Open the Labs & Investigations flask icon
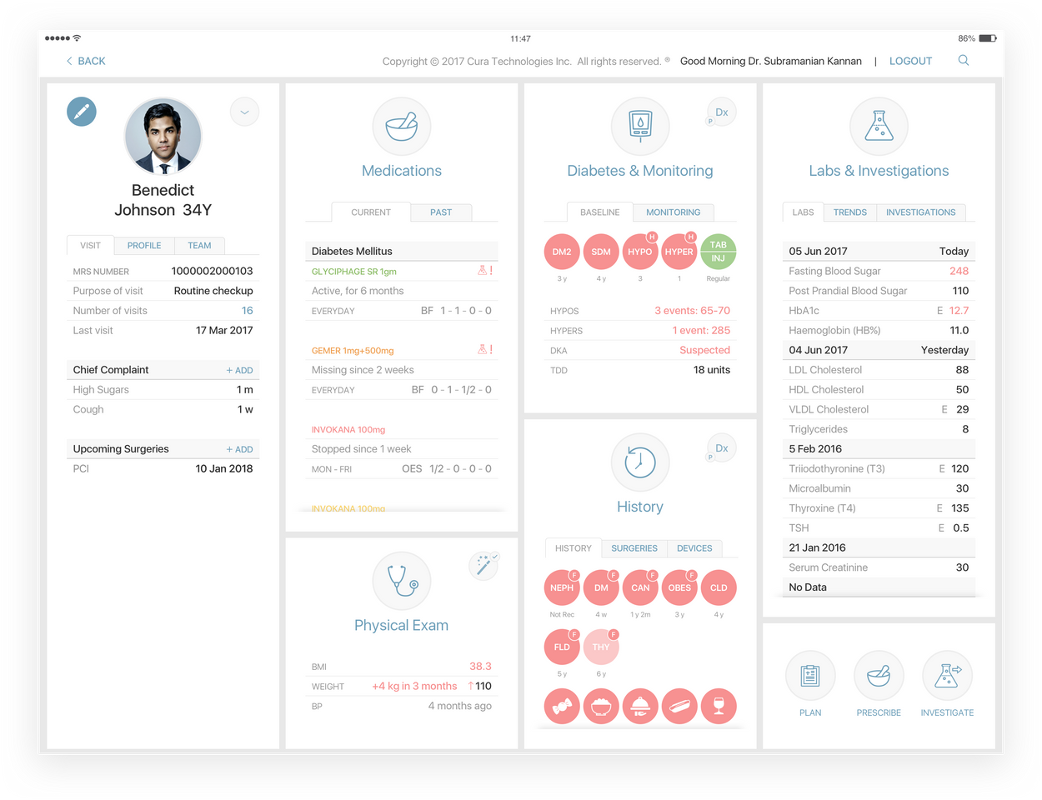The height and width of the screenshot is (800, 1042). [x=879, y=127]
